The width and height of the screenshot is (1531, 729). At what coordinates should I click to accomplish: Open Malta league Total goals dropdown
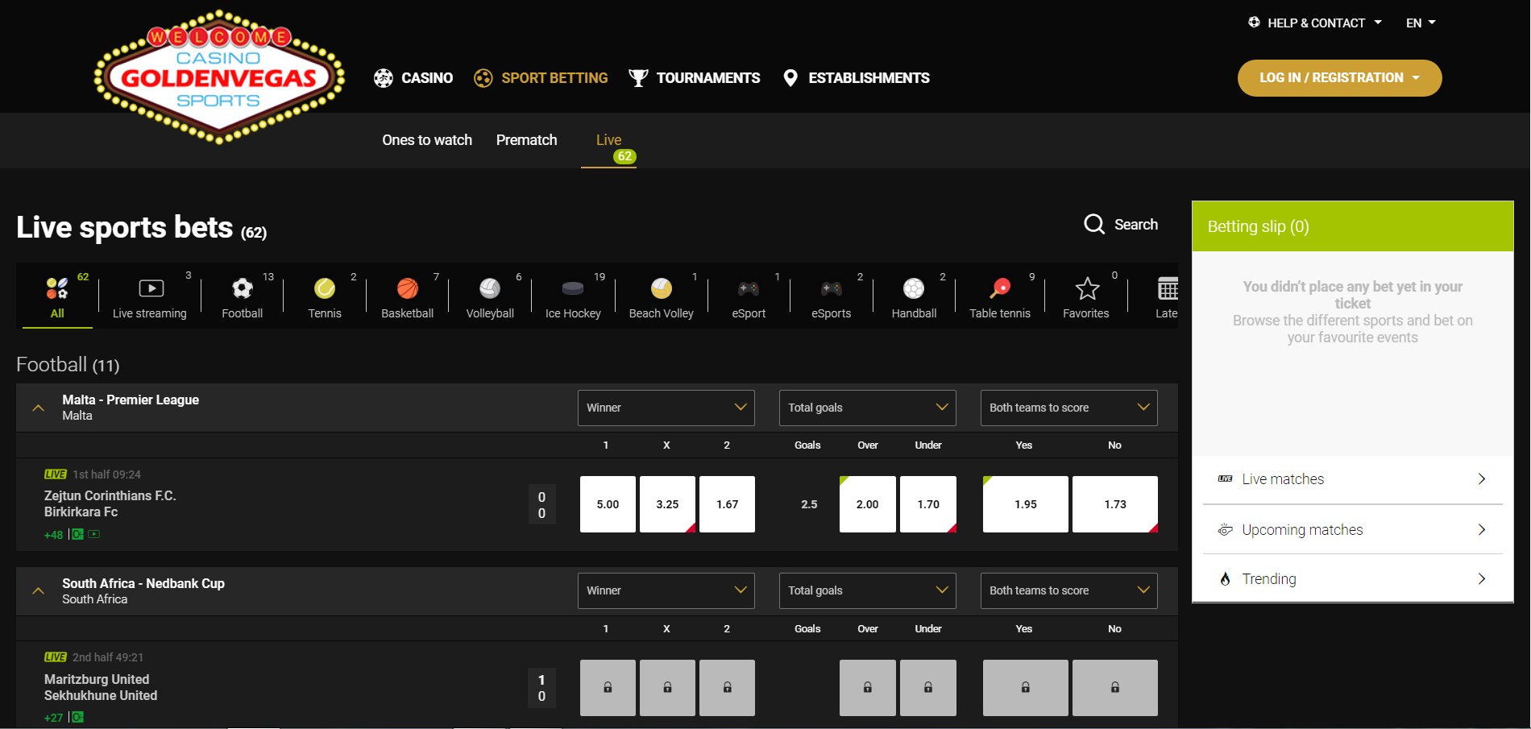pos(868,408)
